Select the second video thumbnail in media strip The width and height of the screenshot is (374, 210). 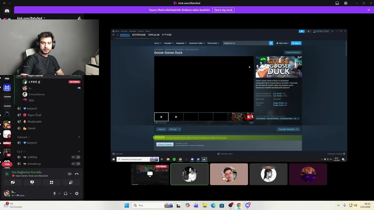[176, 117]
